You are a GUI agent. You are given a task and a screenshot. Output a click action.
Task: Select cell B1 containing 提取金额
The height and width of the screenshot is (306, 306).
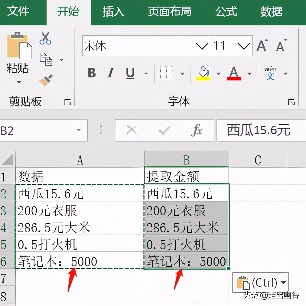coord(186,176)
